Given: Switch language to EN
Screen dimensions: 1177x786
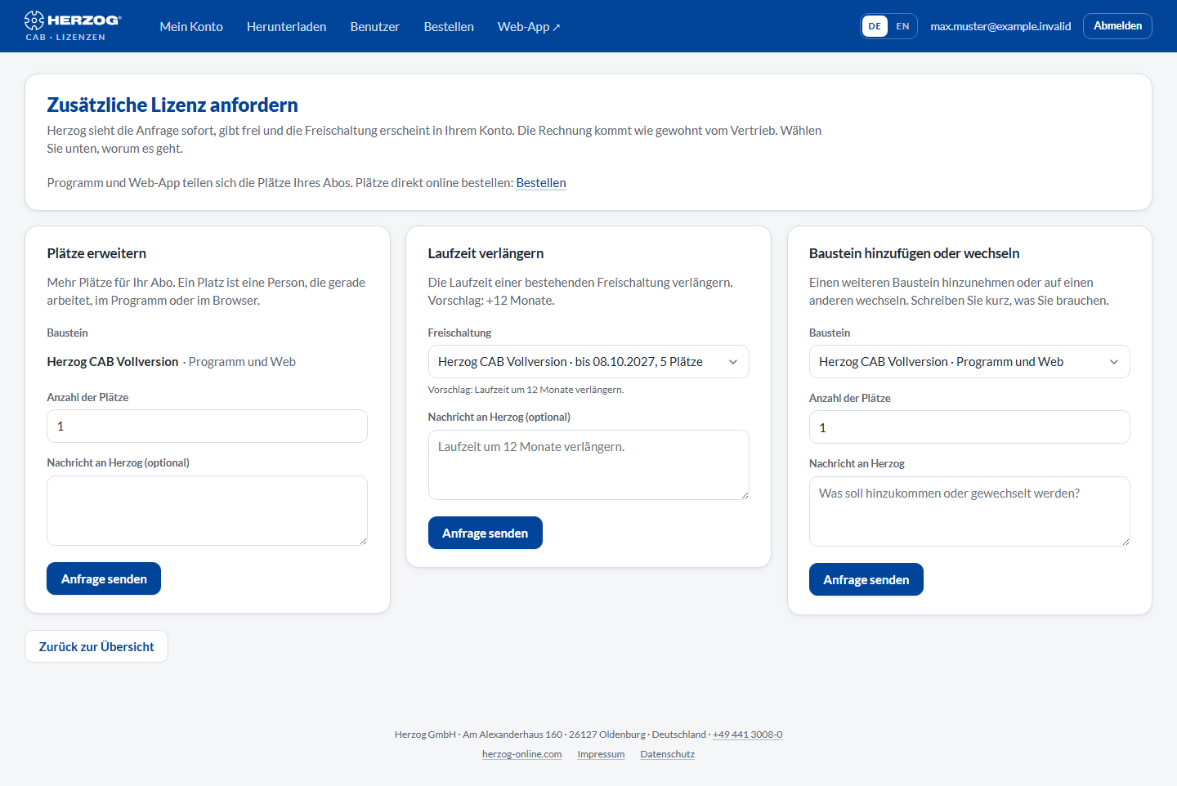Looking at the screenshot, I should (x=902, y=26).
